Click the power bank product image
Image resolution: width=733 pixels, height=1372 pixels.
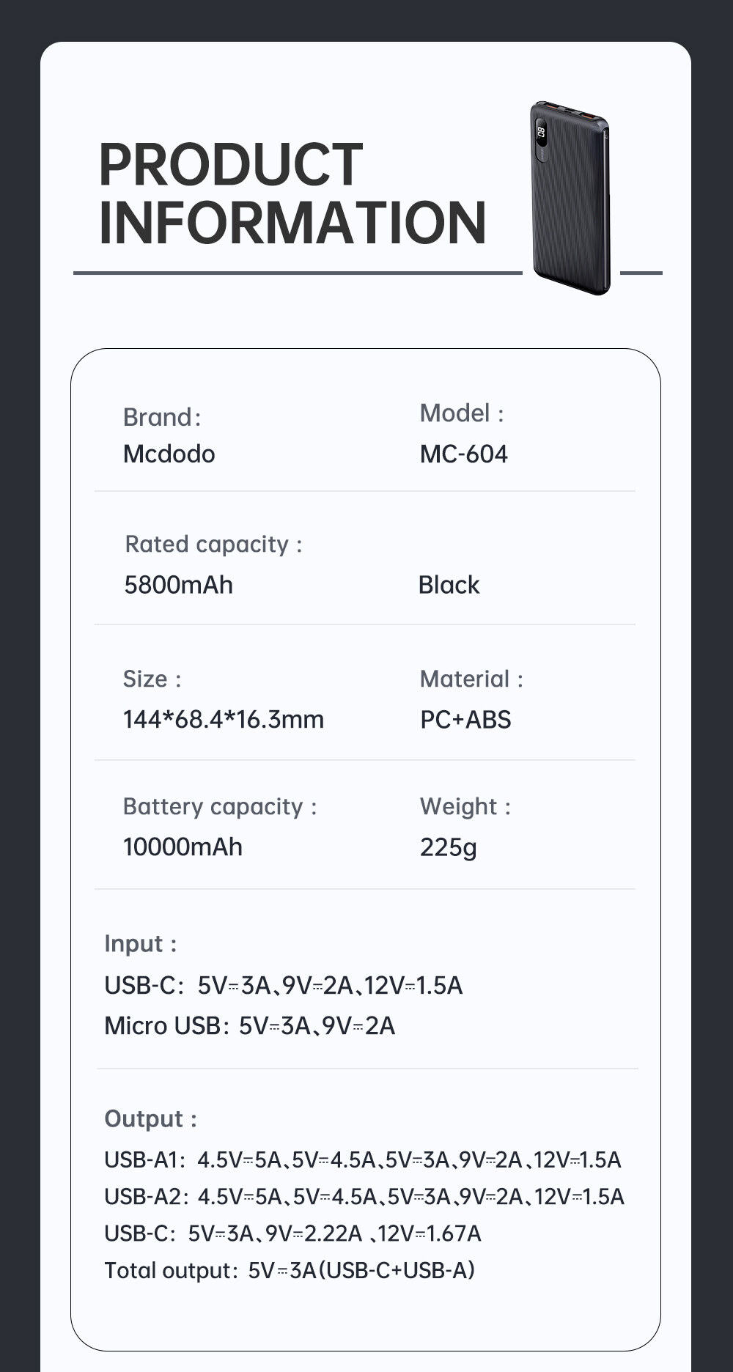[x=571, y=198]
